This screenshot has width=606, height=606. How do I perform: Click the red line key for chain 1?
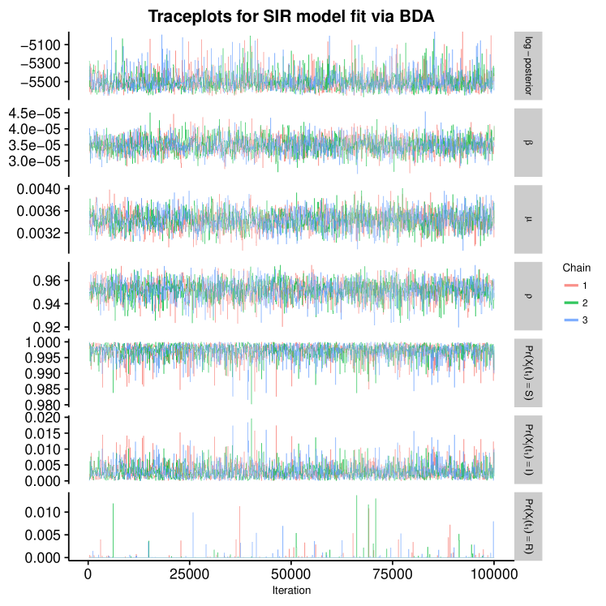(571, 286)
